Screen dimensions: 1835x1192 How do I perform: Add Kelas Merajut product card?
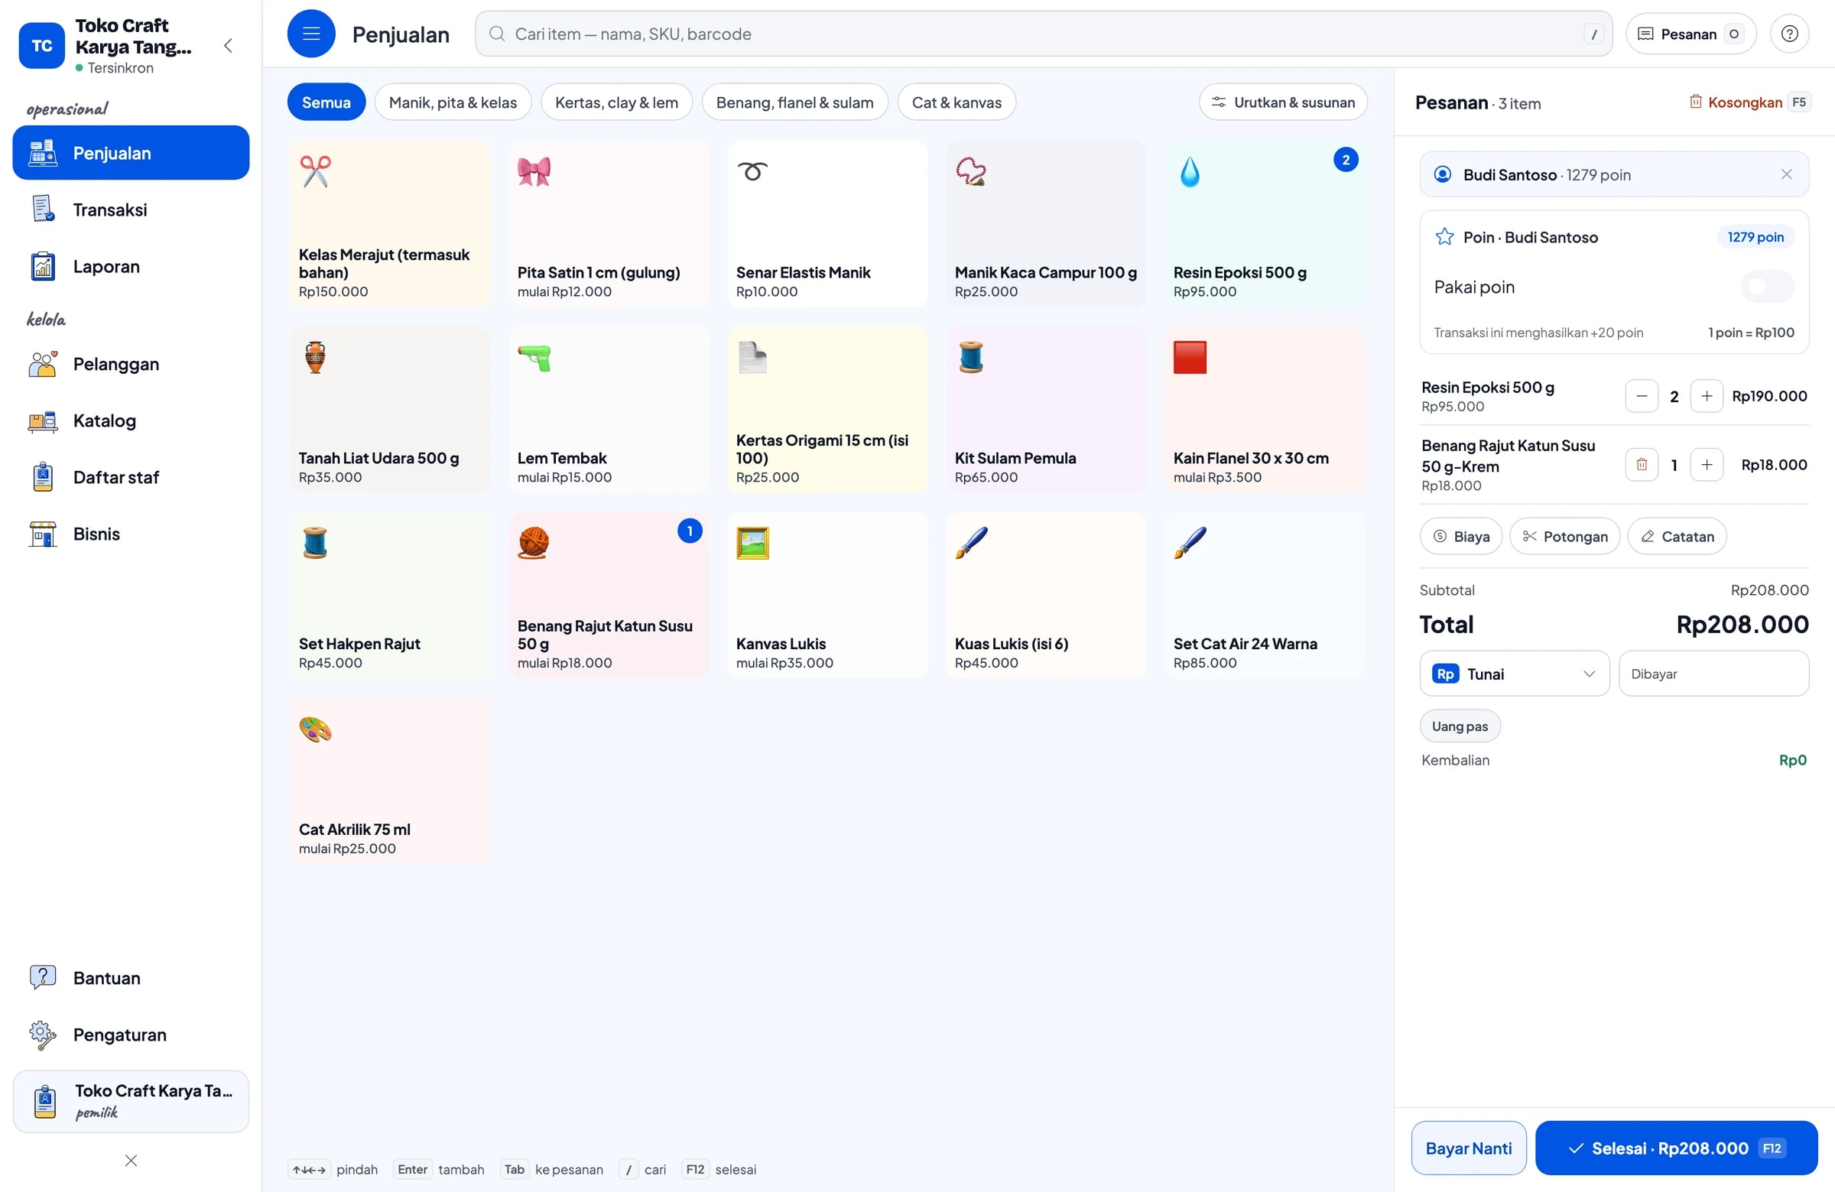(390, 224)
